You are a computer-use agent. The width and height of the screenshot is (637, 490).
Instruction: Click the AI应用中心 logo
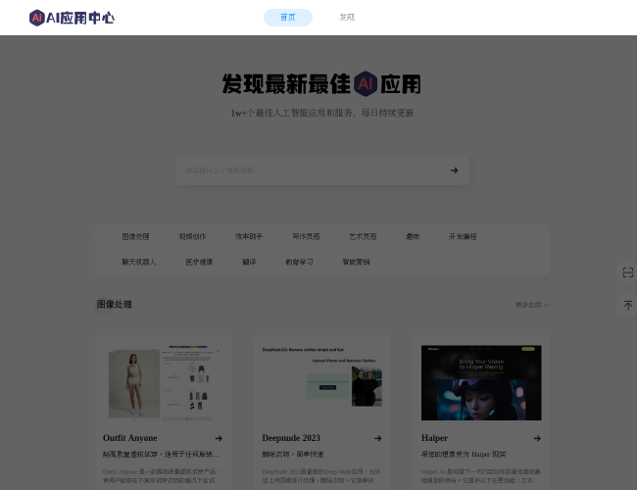point(72,18)
